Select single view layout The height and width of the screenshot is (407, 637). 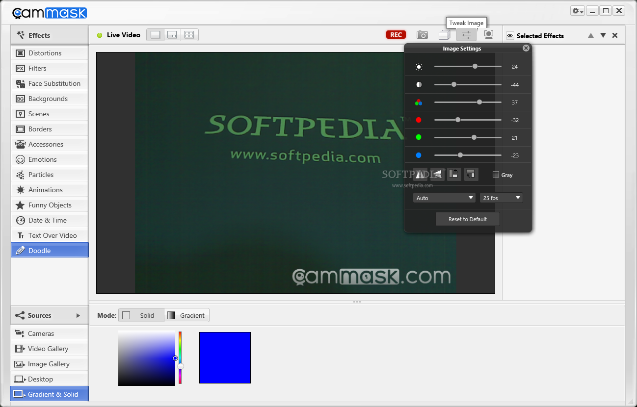click(155, 35)
